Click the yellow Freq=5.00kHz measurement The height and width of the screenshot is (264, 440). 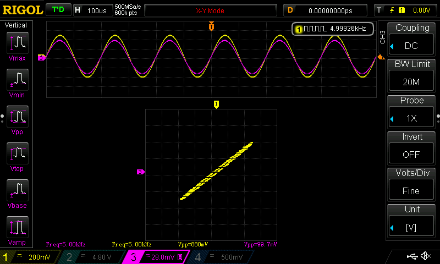point(131,244)
